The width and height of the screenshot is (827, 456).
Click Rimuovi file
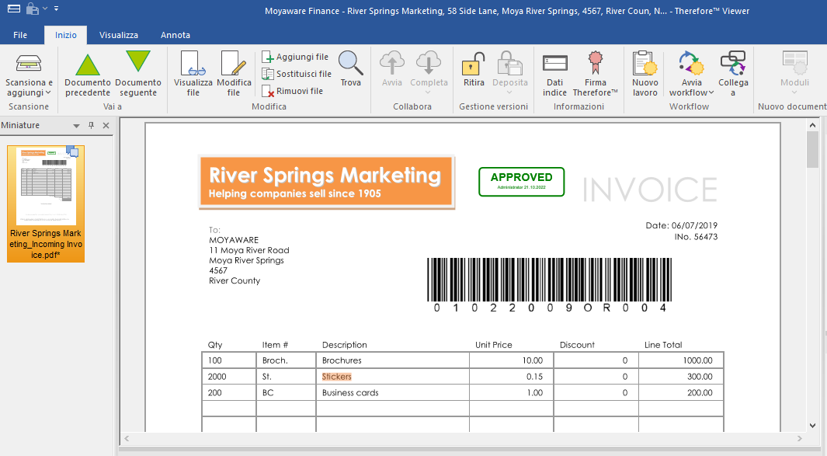293,91
